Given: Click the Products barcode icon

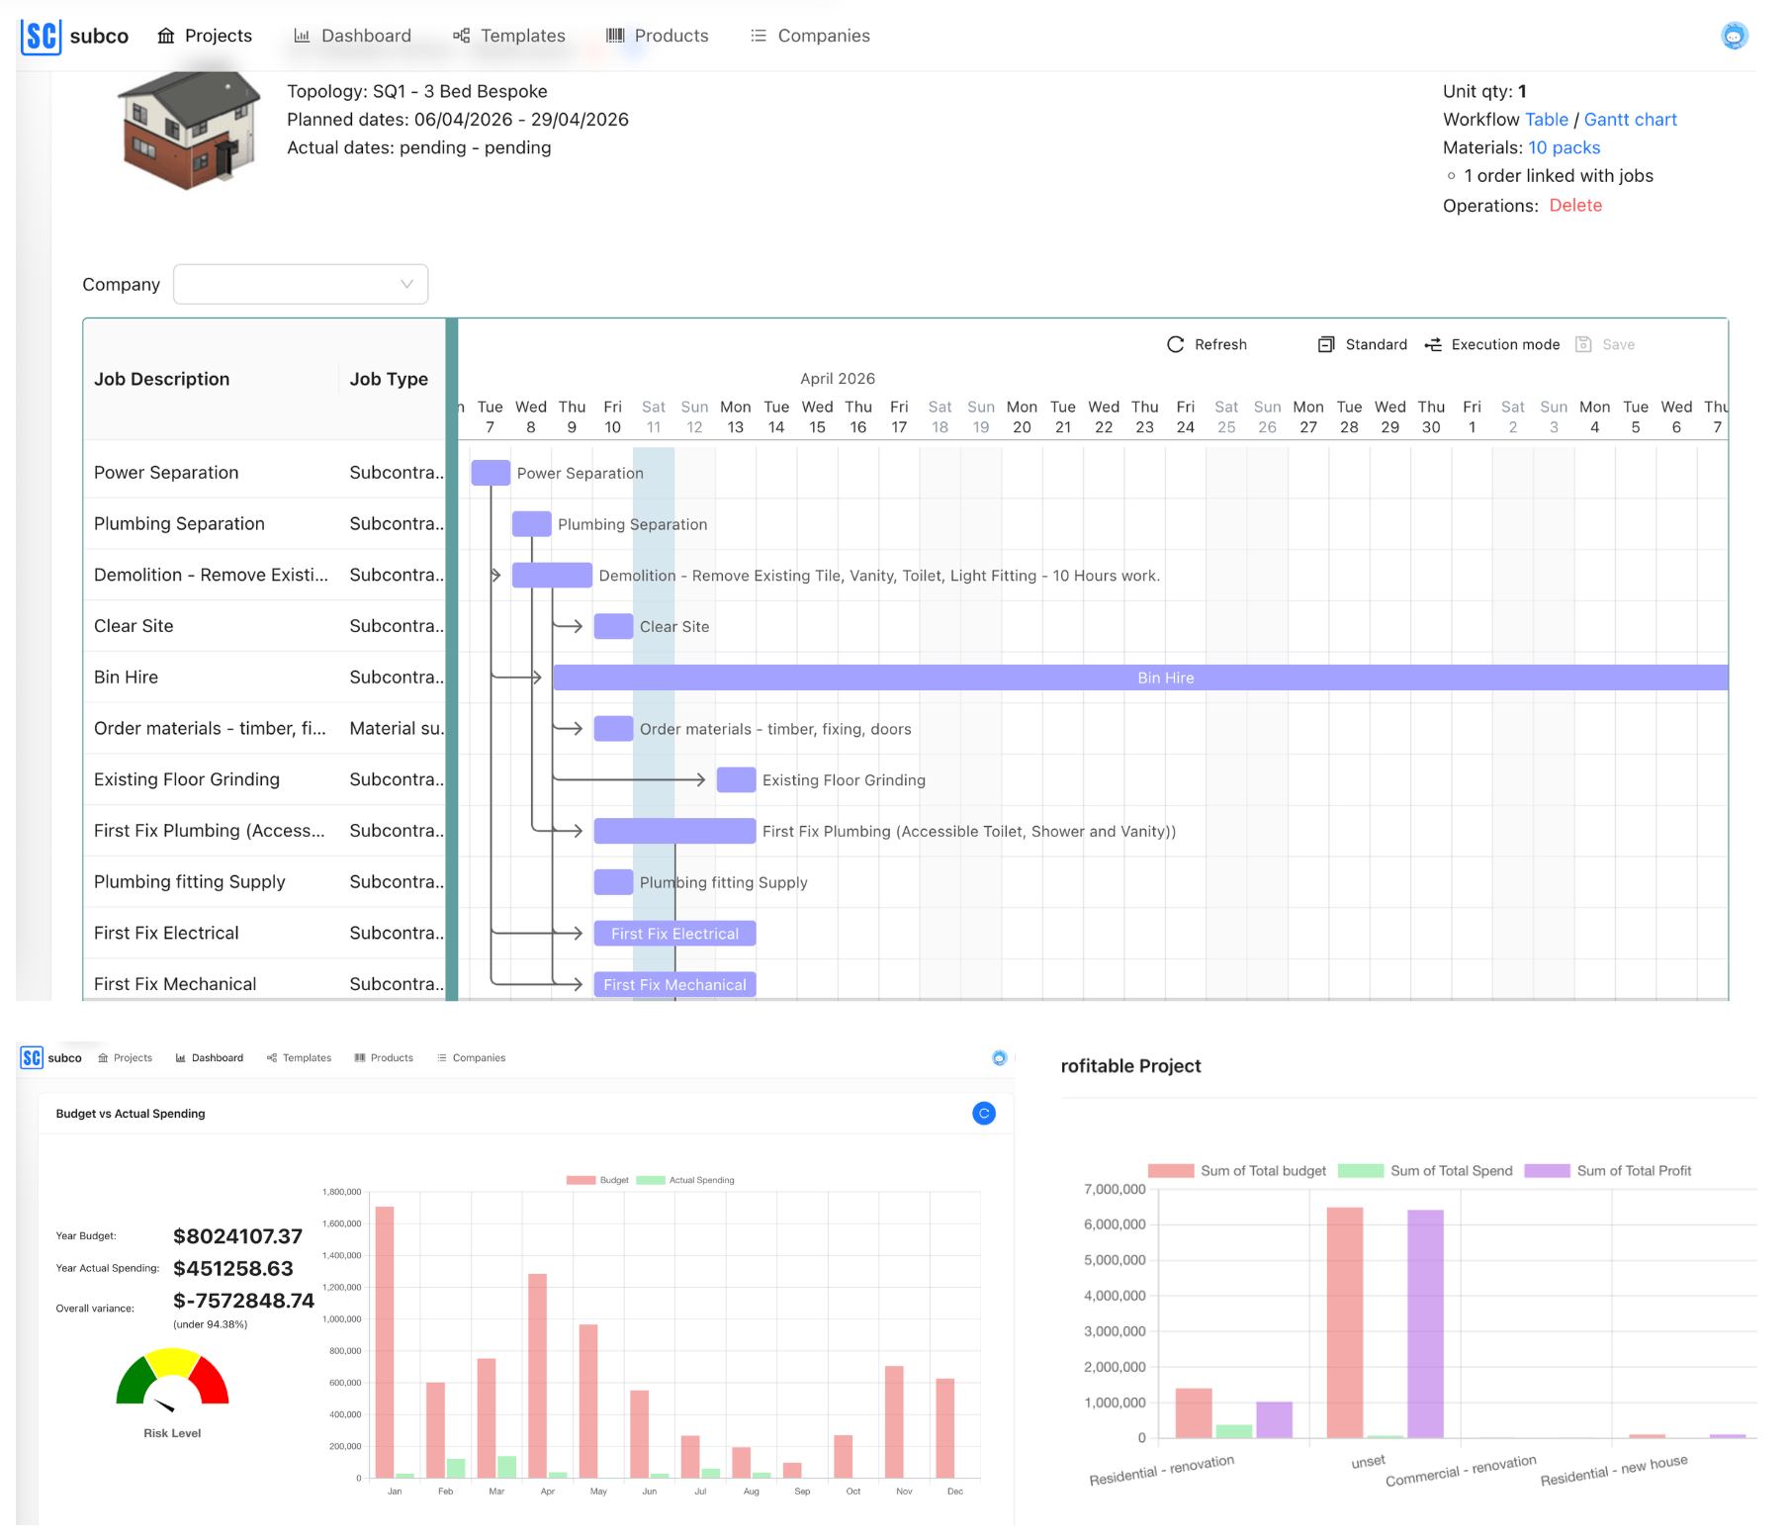Looking at the screenshot, I should [x=614, y=35].
